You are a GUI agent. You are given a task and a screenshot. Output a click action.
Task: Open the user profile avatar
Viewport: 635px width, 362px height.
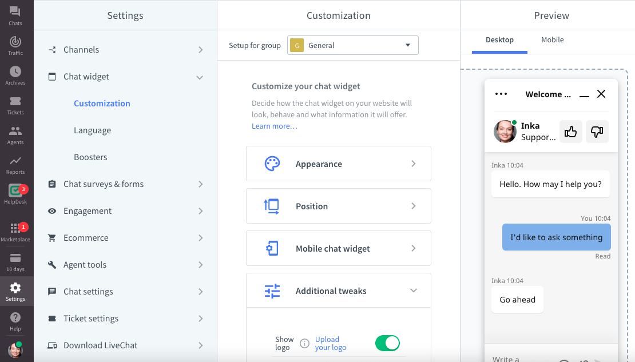(15, 350)
